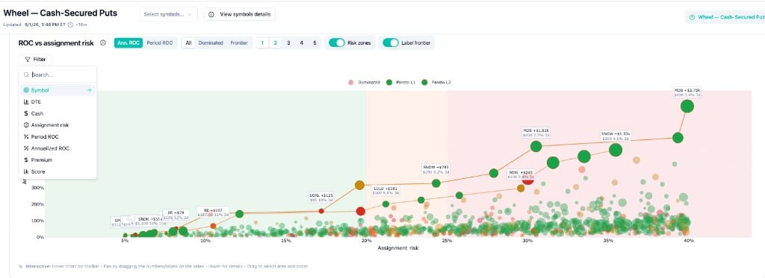Choose Premium filter option

click(x=58, y=160)
